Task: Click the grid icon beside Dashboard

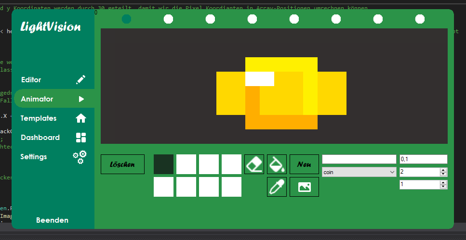Action: tap(81, 138)
